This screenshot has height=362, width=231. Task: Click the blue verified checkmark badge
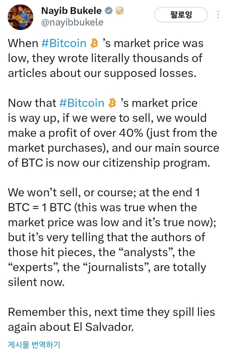pos(109,11)
